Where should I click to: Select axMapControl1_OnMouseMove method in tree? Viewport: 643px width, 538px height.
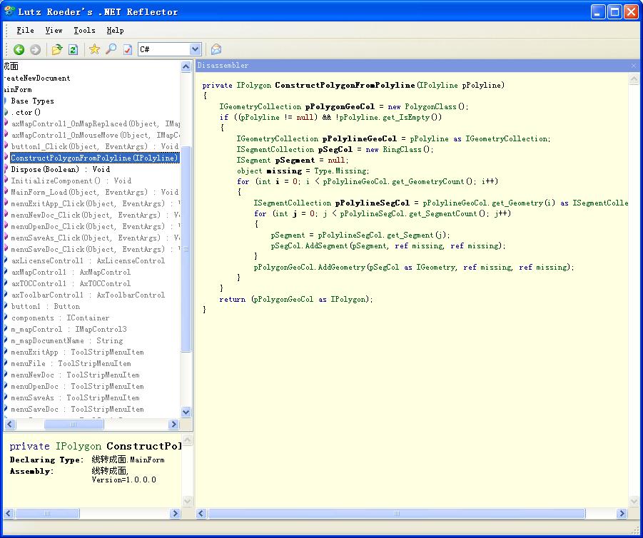tap(96, 136)
